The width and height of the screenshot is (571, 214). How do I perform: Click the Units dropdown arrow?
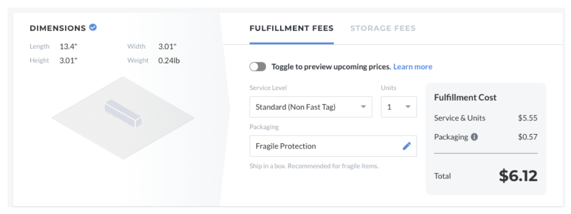point(408,107)
